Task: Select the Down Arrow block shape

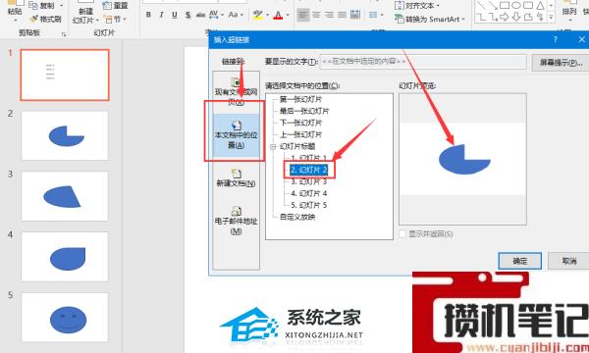Action: 516,17
